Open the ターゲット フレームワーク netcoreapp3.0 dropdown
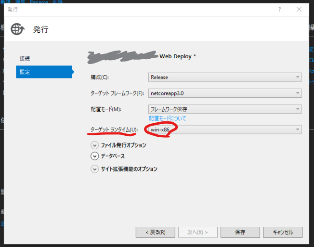Image resolution: width=314 pixels, height=247 pixels. click(225, 93)
